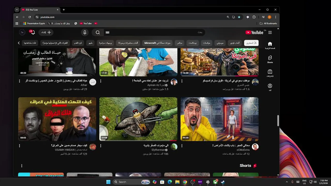Viewport: 331px width, 186px height.
Task: Open the Shorts section options menu
Action: [x=22, y=166]
